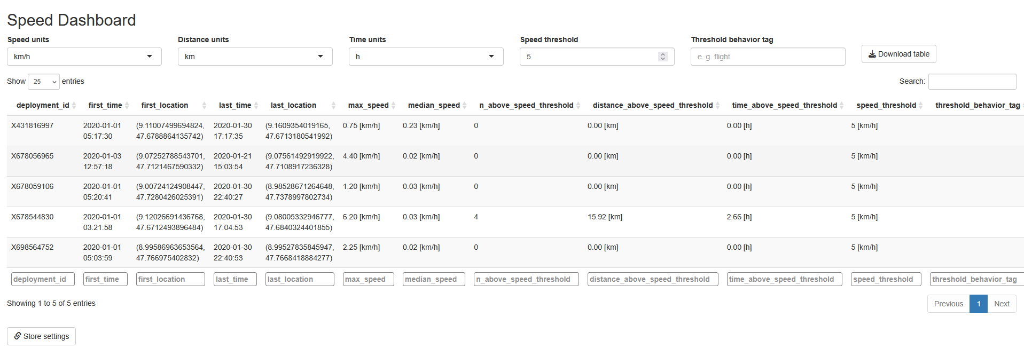Click the Download table button
This screenshot has width=1024, height=348.
tap(899, 54)
